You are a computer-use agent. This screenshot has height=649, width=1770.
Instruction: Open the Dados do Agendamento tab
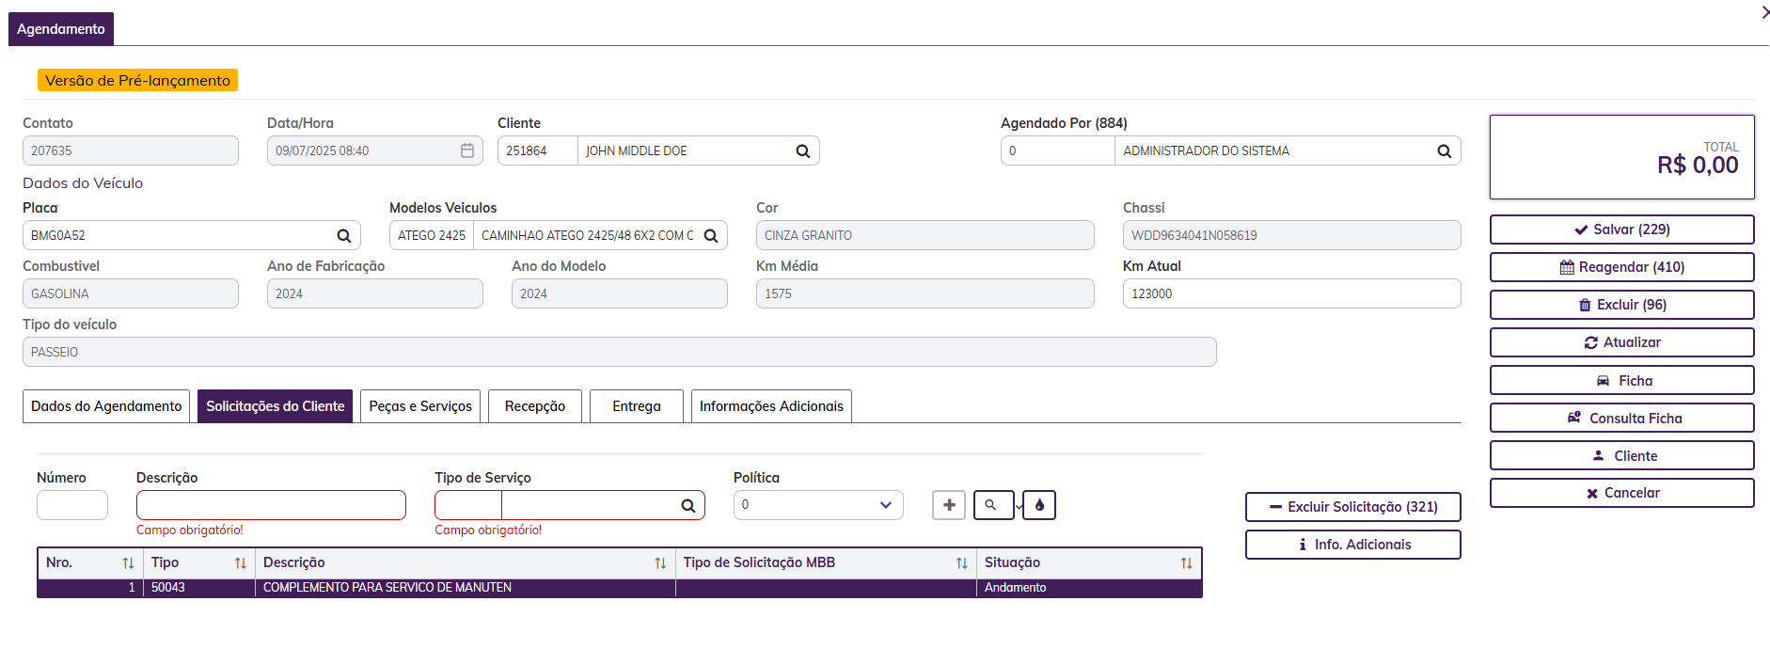pos(106,406)
